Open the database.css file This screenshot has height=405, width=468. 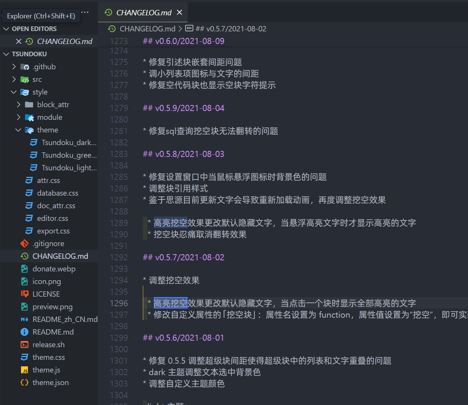pos(58,193)
